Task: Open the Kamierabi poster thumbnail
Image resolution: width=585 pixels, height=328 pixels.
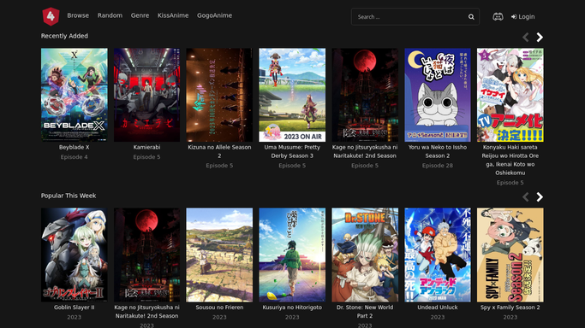Action: coord(146,95)
